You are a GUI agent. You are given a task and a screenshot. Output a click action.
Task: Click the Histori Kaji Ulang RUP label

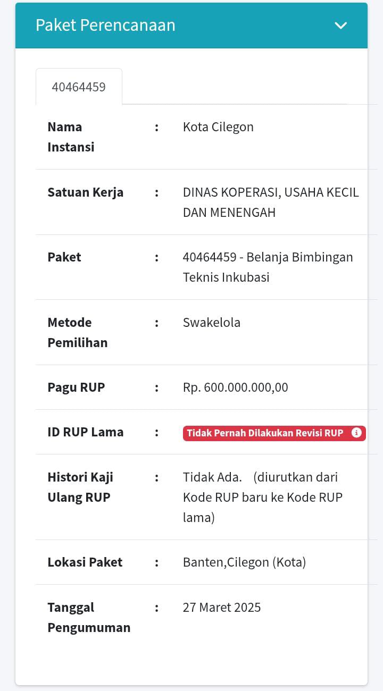[x=80, y=487]
